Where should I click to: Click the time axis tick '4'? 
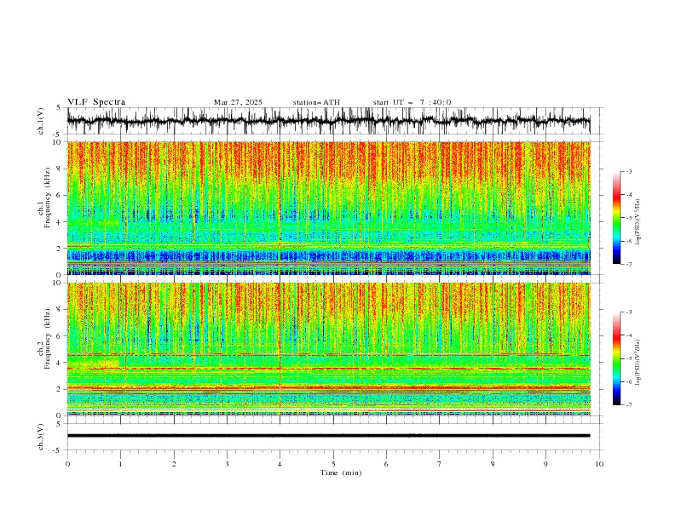point(280,464)
